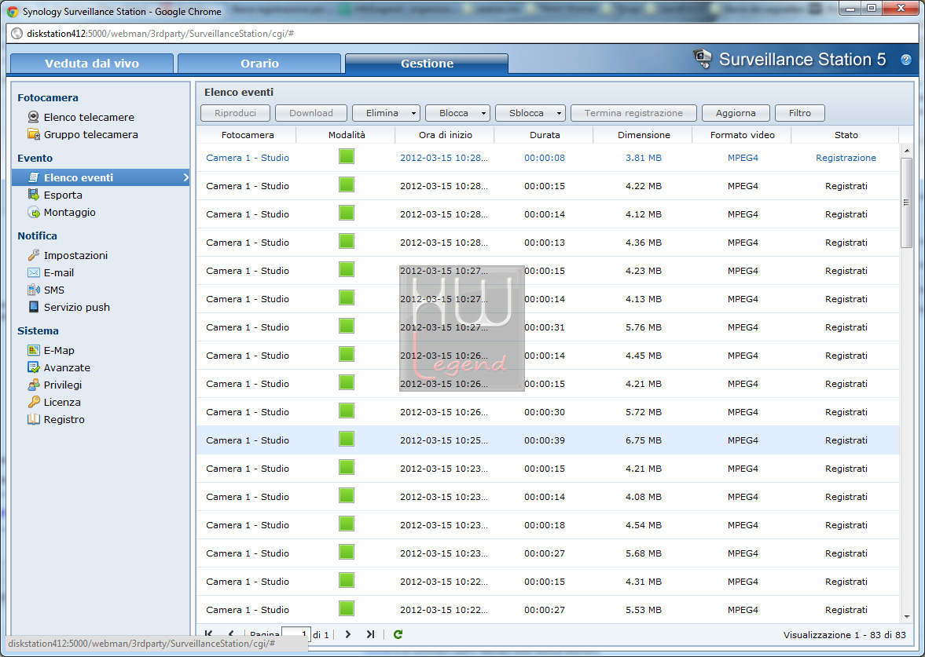Screen dimensions: 925x657
Task: Select the event sized 4.45 MB
Action: tap(548, 356)
